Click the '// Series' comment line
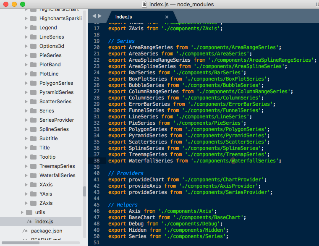Screen dimensions: 319x246 121,41
